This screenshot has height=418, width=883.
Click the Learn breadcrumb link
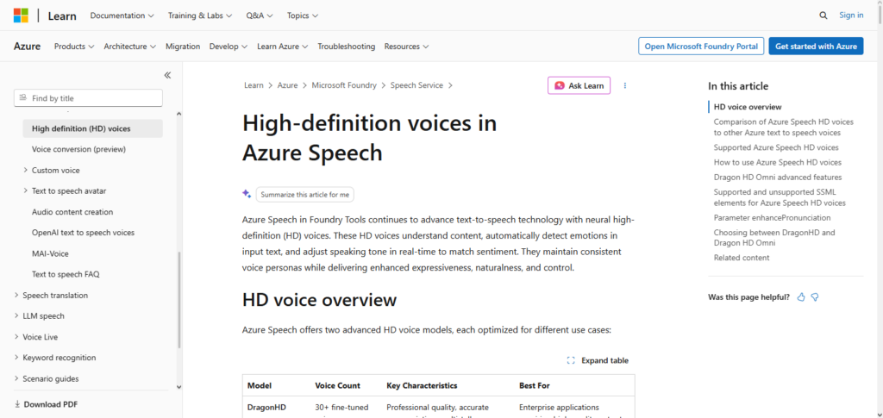(x=254, y=85)
